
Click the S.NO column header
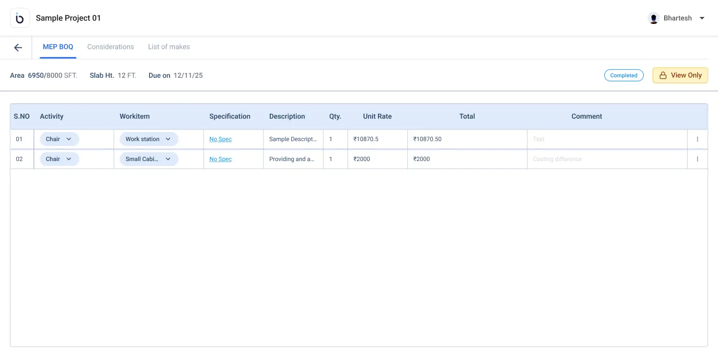[22, 116]
